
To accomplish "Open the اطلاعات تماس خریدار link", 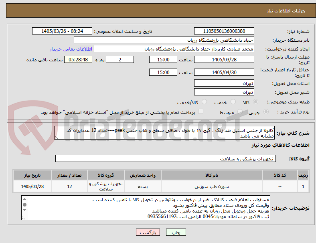I will tap(71, 49).
